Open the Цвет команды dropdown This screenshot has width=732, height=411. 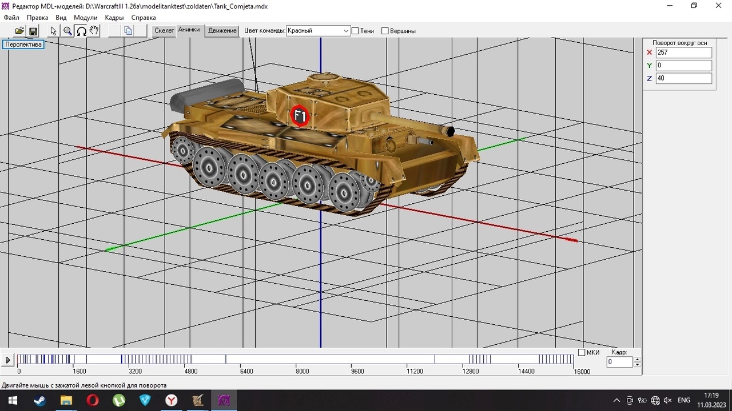coord(318,31)
